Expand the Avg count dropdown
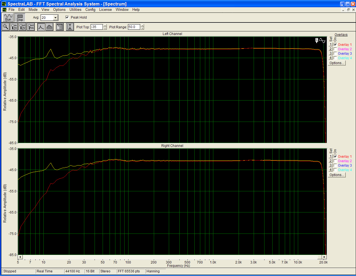 [55, 18]
